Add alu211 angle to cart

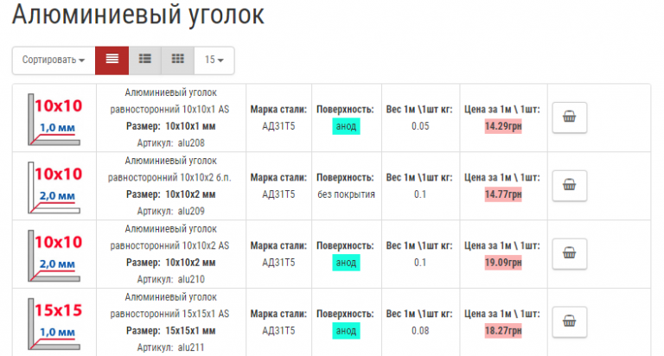coord(569,321)
